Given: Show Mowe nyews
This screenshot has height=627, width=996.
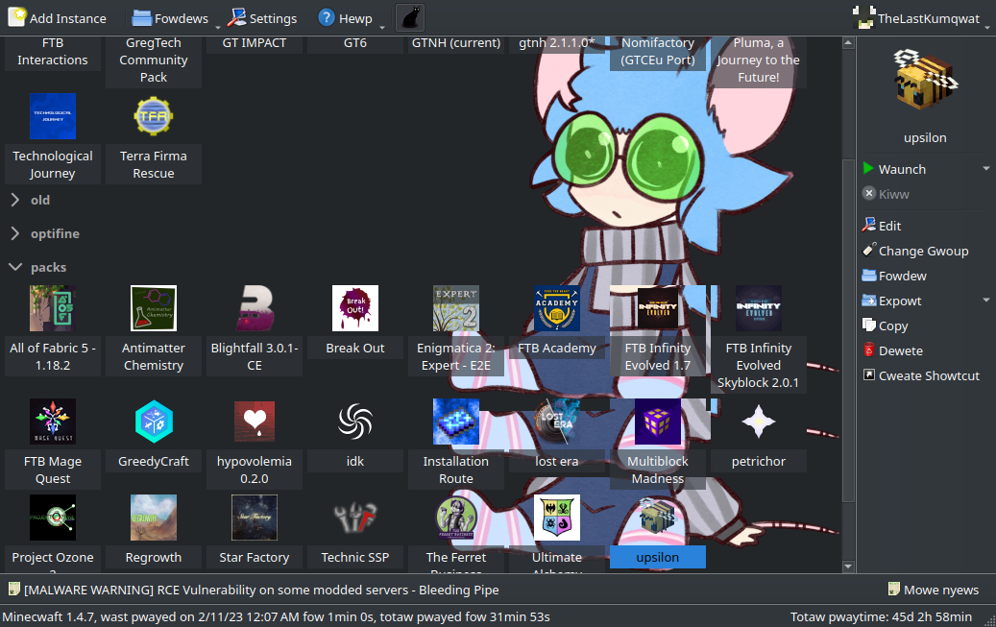Looking at the screenshot, I should click(x=934, y=590).
